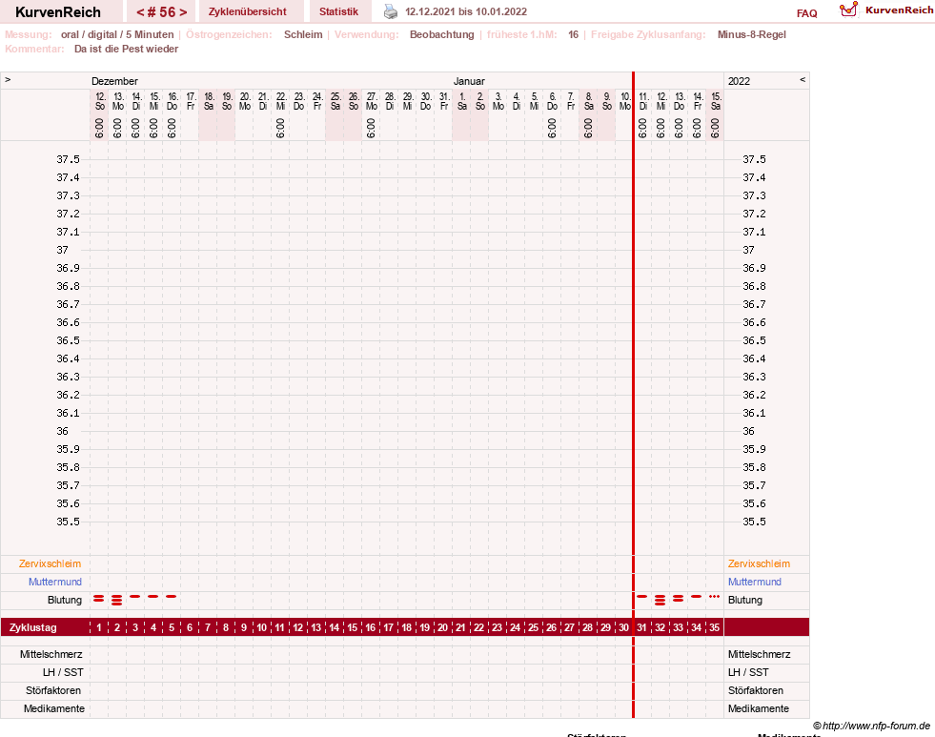Screen dimensions: 935x737
Task: Click the left Störfaktoren row label
Action: 53,690
